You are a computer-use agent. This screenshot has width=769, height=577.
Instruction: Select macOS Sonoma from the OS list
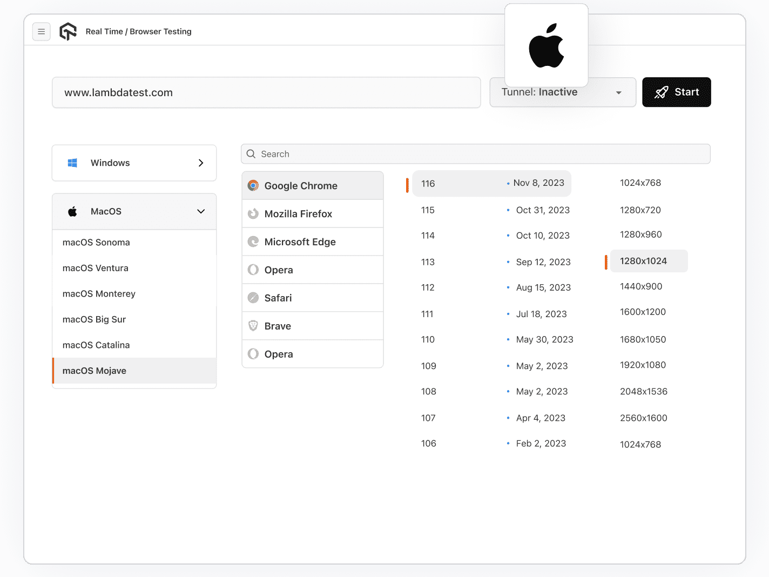[96, 242]
